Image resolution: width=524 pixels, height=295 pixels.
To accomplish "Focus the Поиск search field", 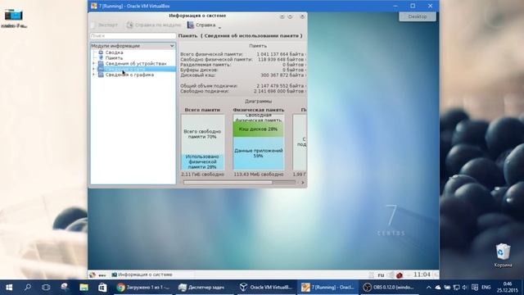I will (x=133, y=36).
